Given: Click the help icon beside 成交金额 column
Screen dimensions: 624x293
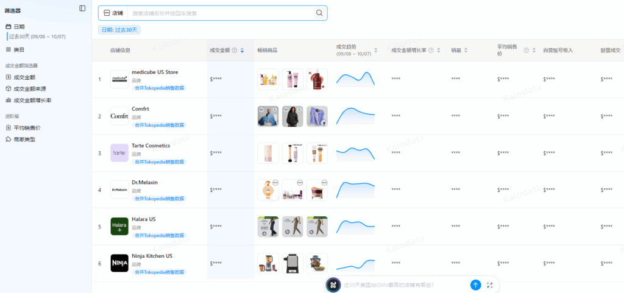Looking at the screenshot, I should [235, 51].
